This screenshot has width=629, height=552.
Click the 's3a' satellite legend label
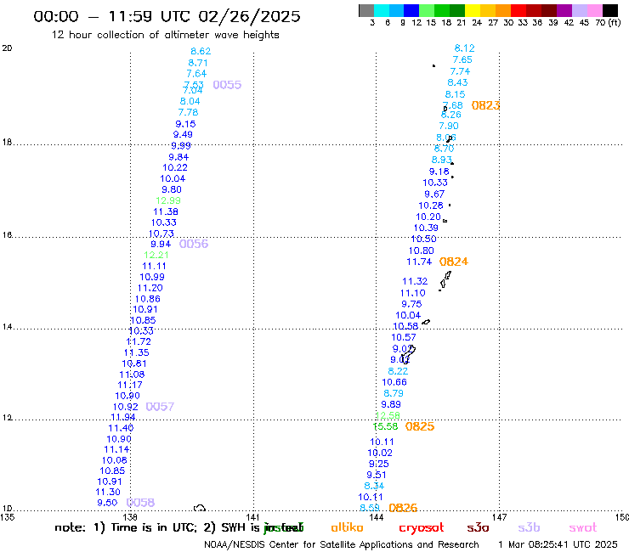(x=478, y=527)
